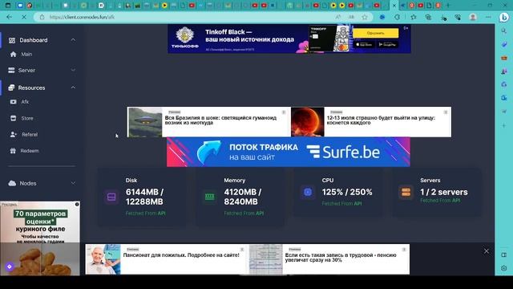Click the Store icon
Screen dimensions: 513x289
pyautogui.click(x=13, y=118)
